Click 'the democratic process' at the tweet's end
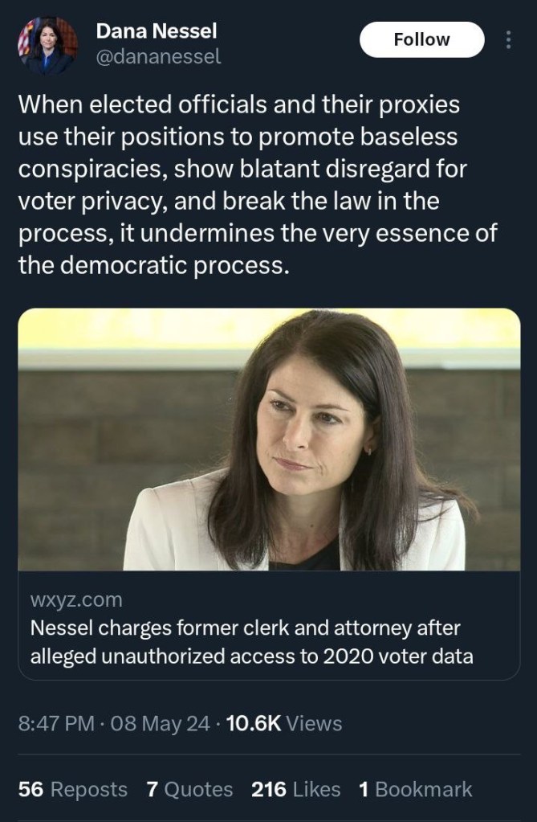 tap(152, 265)
